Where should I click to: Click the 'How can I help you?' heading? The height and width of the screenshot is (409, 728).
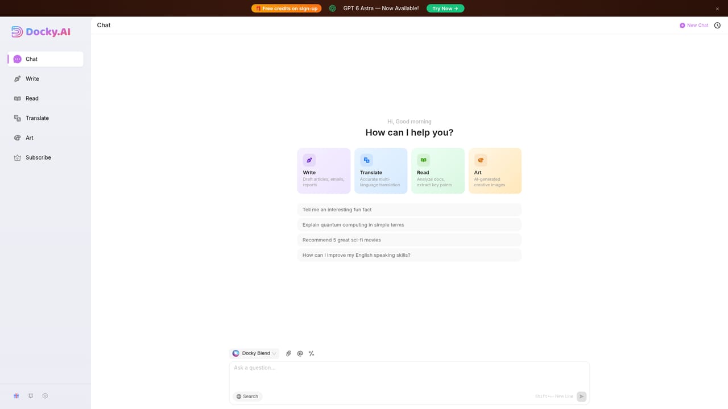pyautogui.click(x=409, y=132)
